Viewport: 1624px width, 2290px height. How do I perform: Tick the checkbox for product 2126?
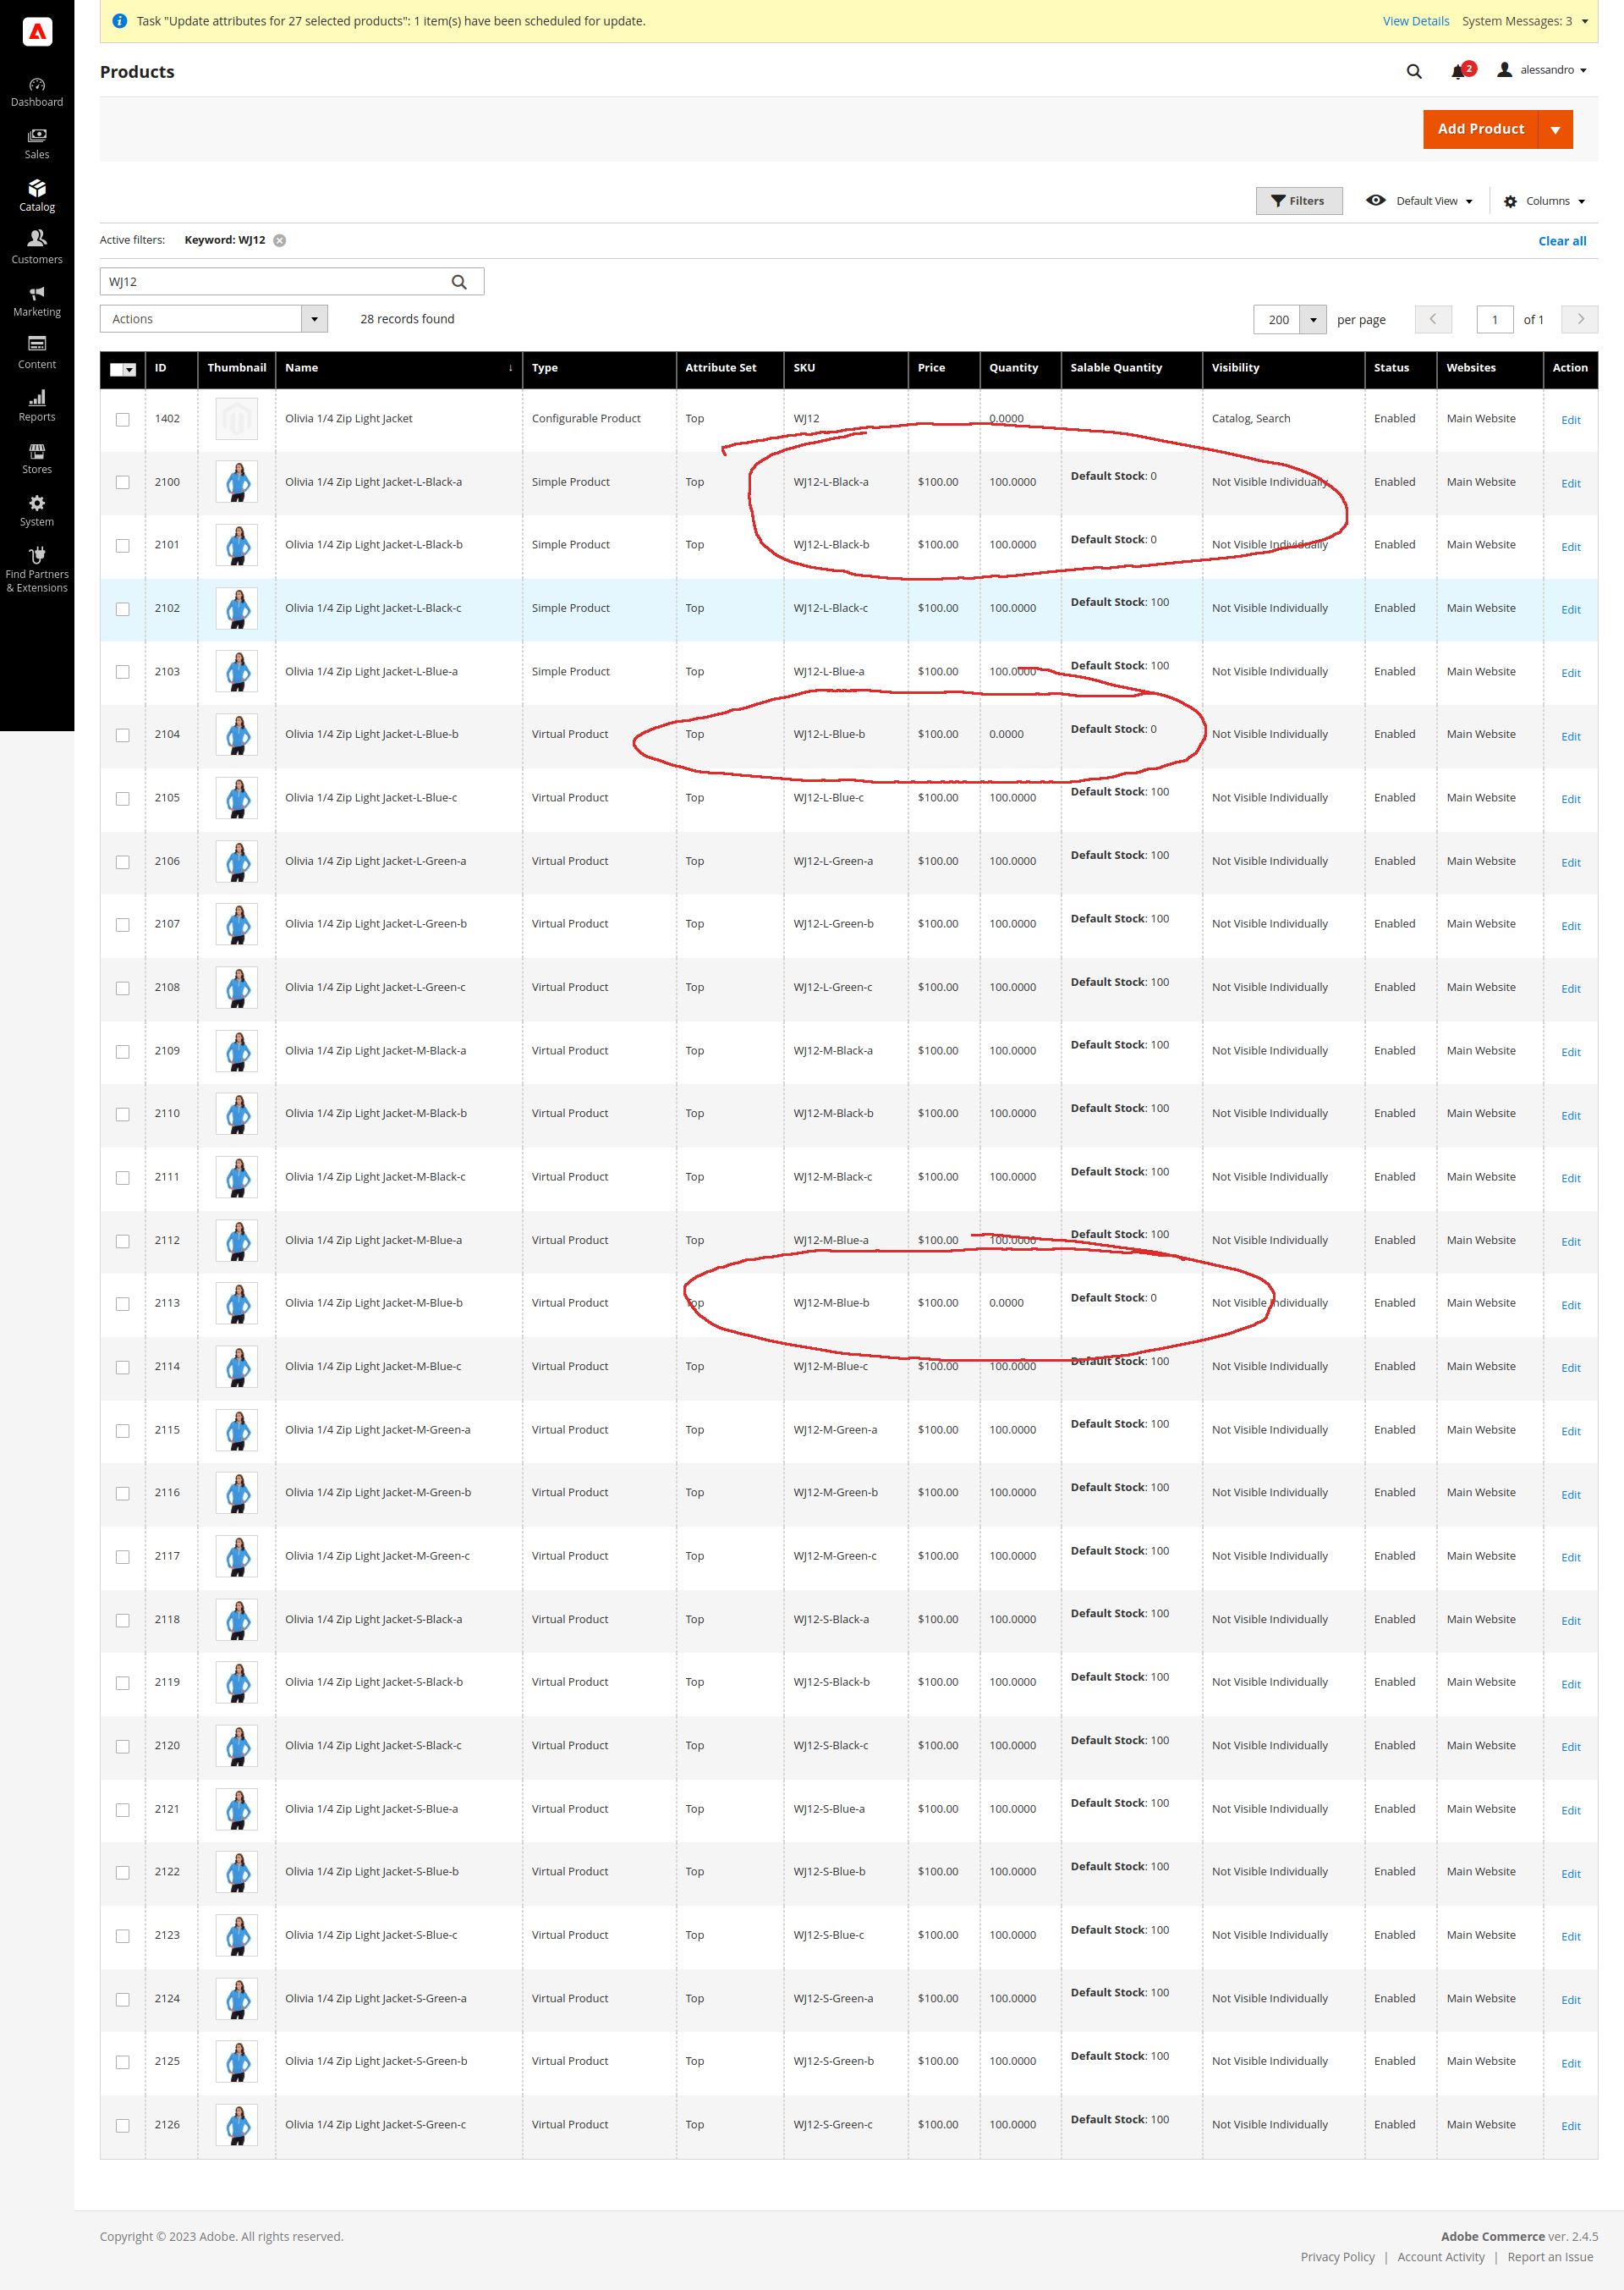[x=122, y=2124]
